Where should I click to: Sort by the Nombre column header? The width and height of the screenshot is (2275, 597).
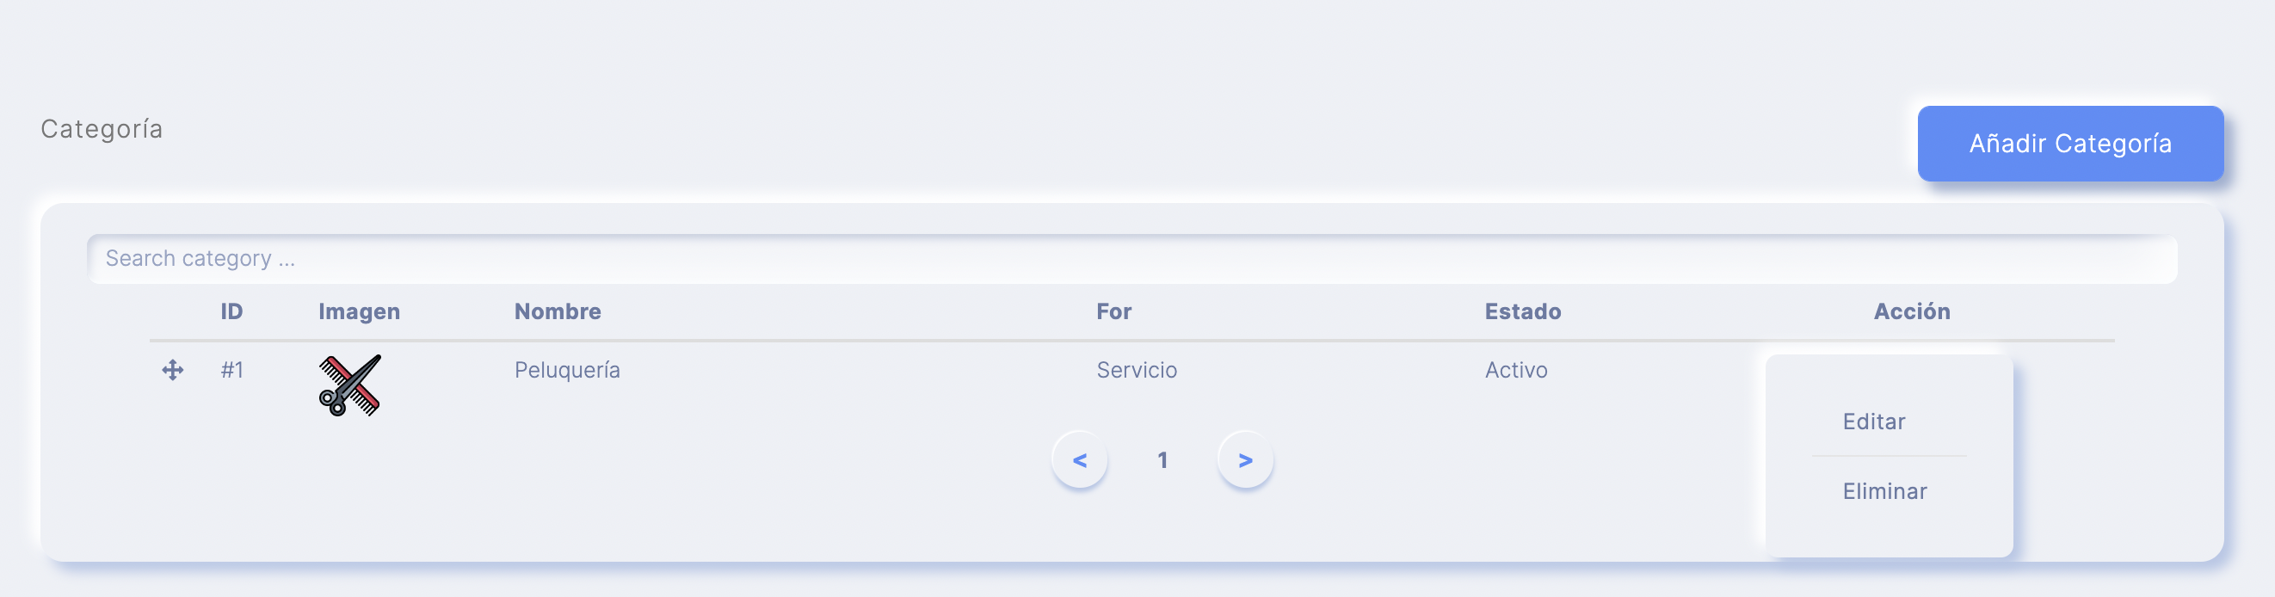click(558, 311)
